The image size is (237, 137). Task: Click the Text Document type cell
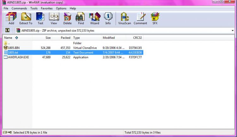point(83,52)
